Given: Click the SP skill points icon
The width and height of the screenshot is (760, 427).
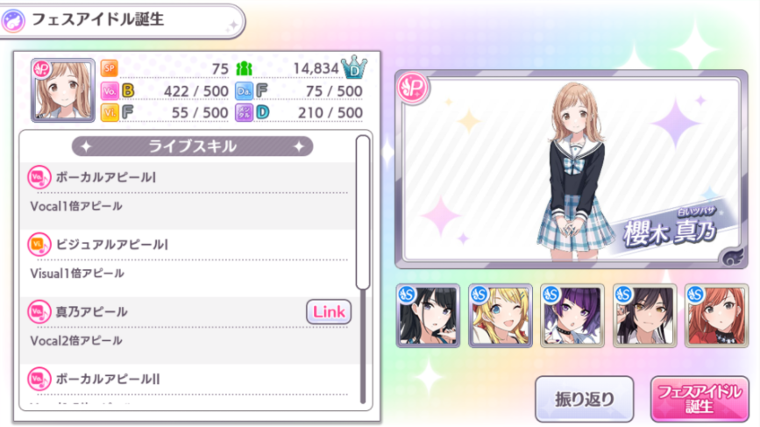Looking at the screenshot, I should click(110, 68).
